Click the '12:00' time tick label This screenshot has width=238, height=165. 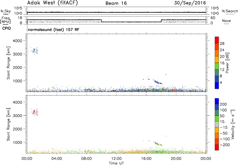[x=116, y=159]
